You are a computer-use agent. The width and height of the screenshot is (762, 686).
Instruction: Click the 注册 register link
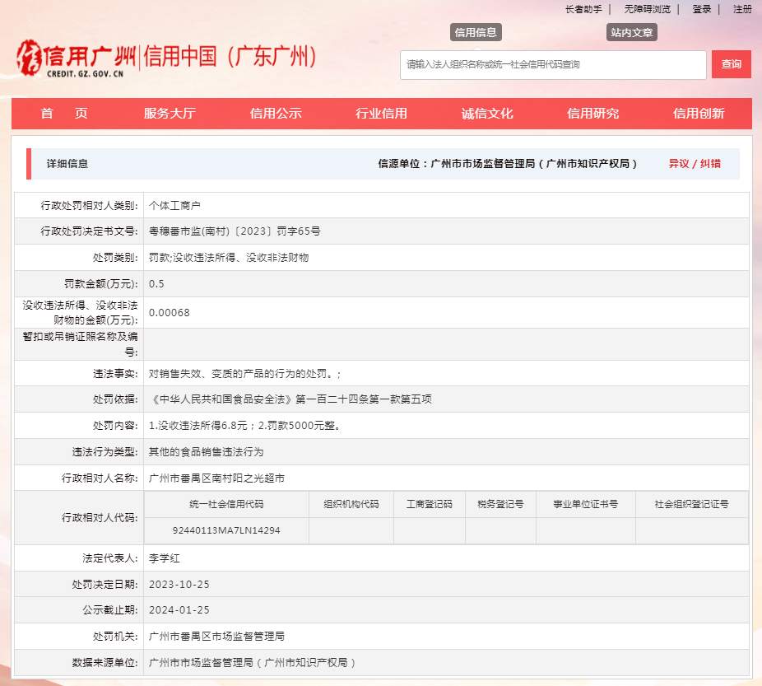[x=742, y=9]
